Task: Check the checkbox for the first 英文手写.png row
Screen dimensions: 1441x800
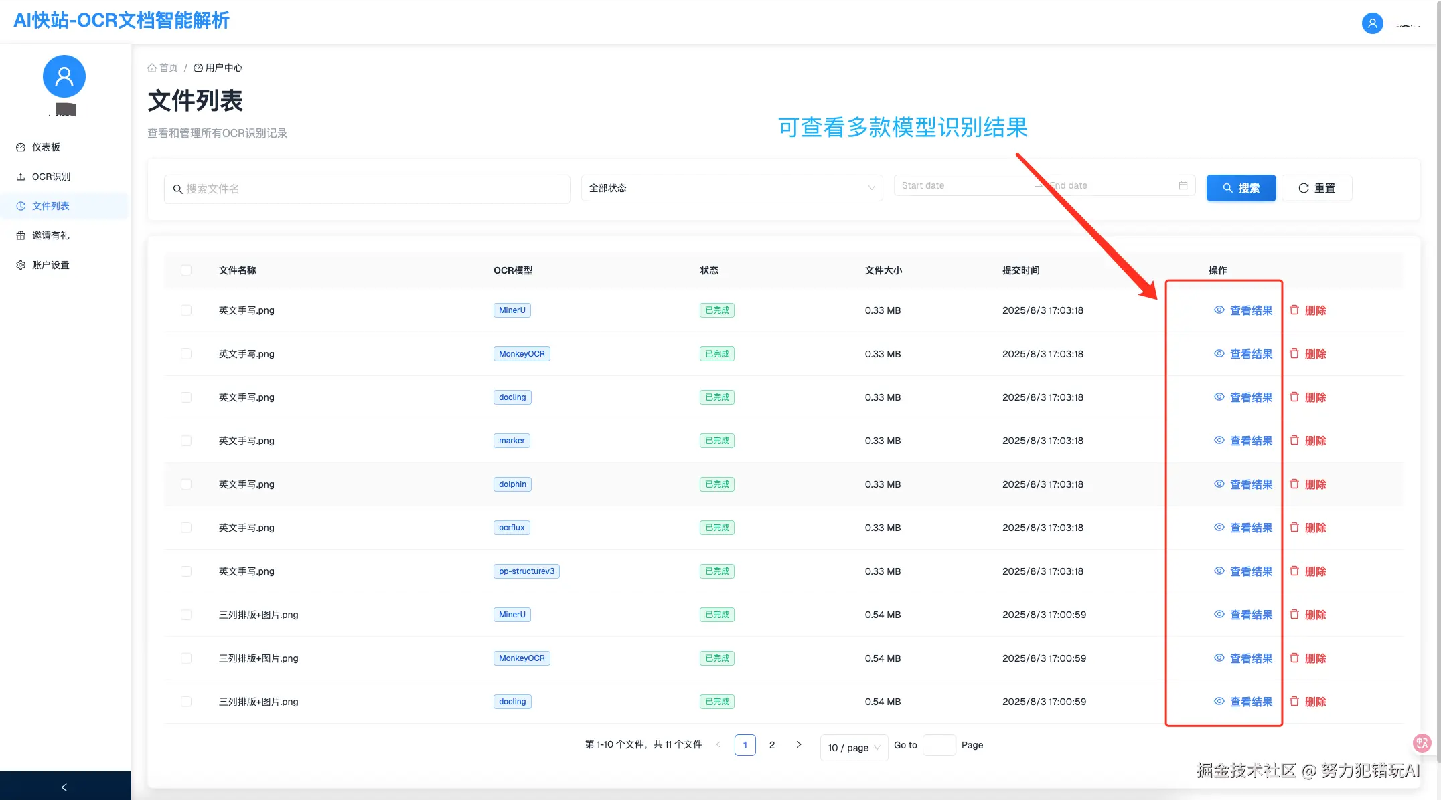Action: coord(185,310)
